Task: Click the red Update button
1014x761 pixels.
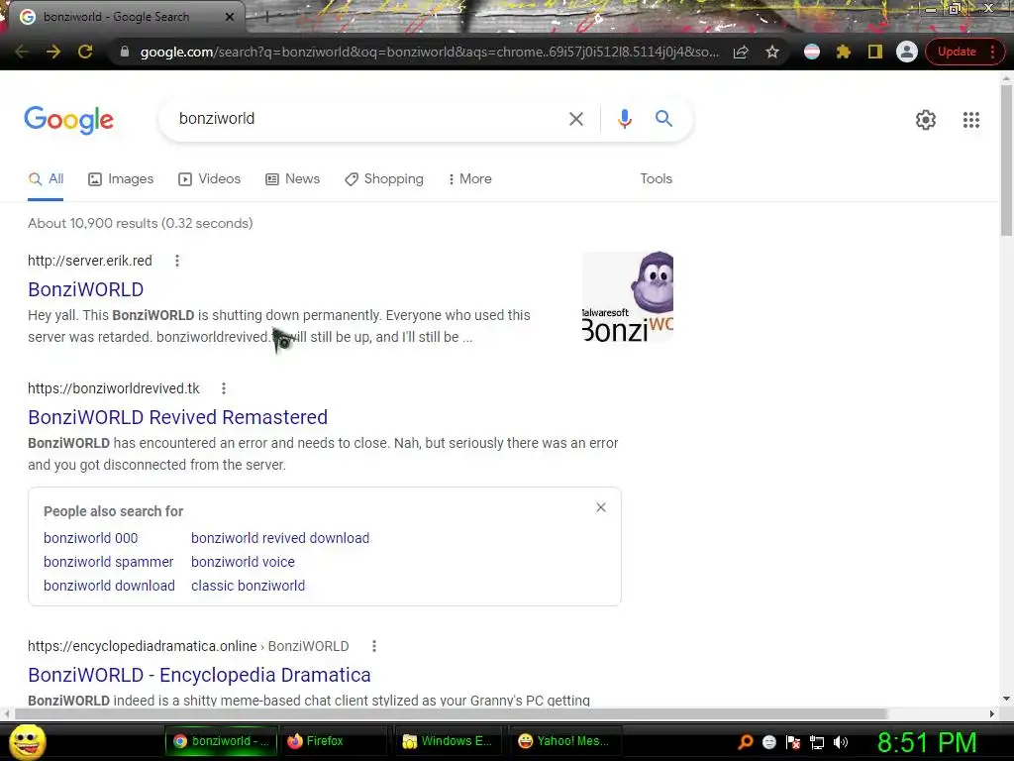Action: coord(958,52)
